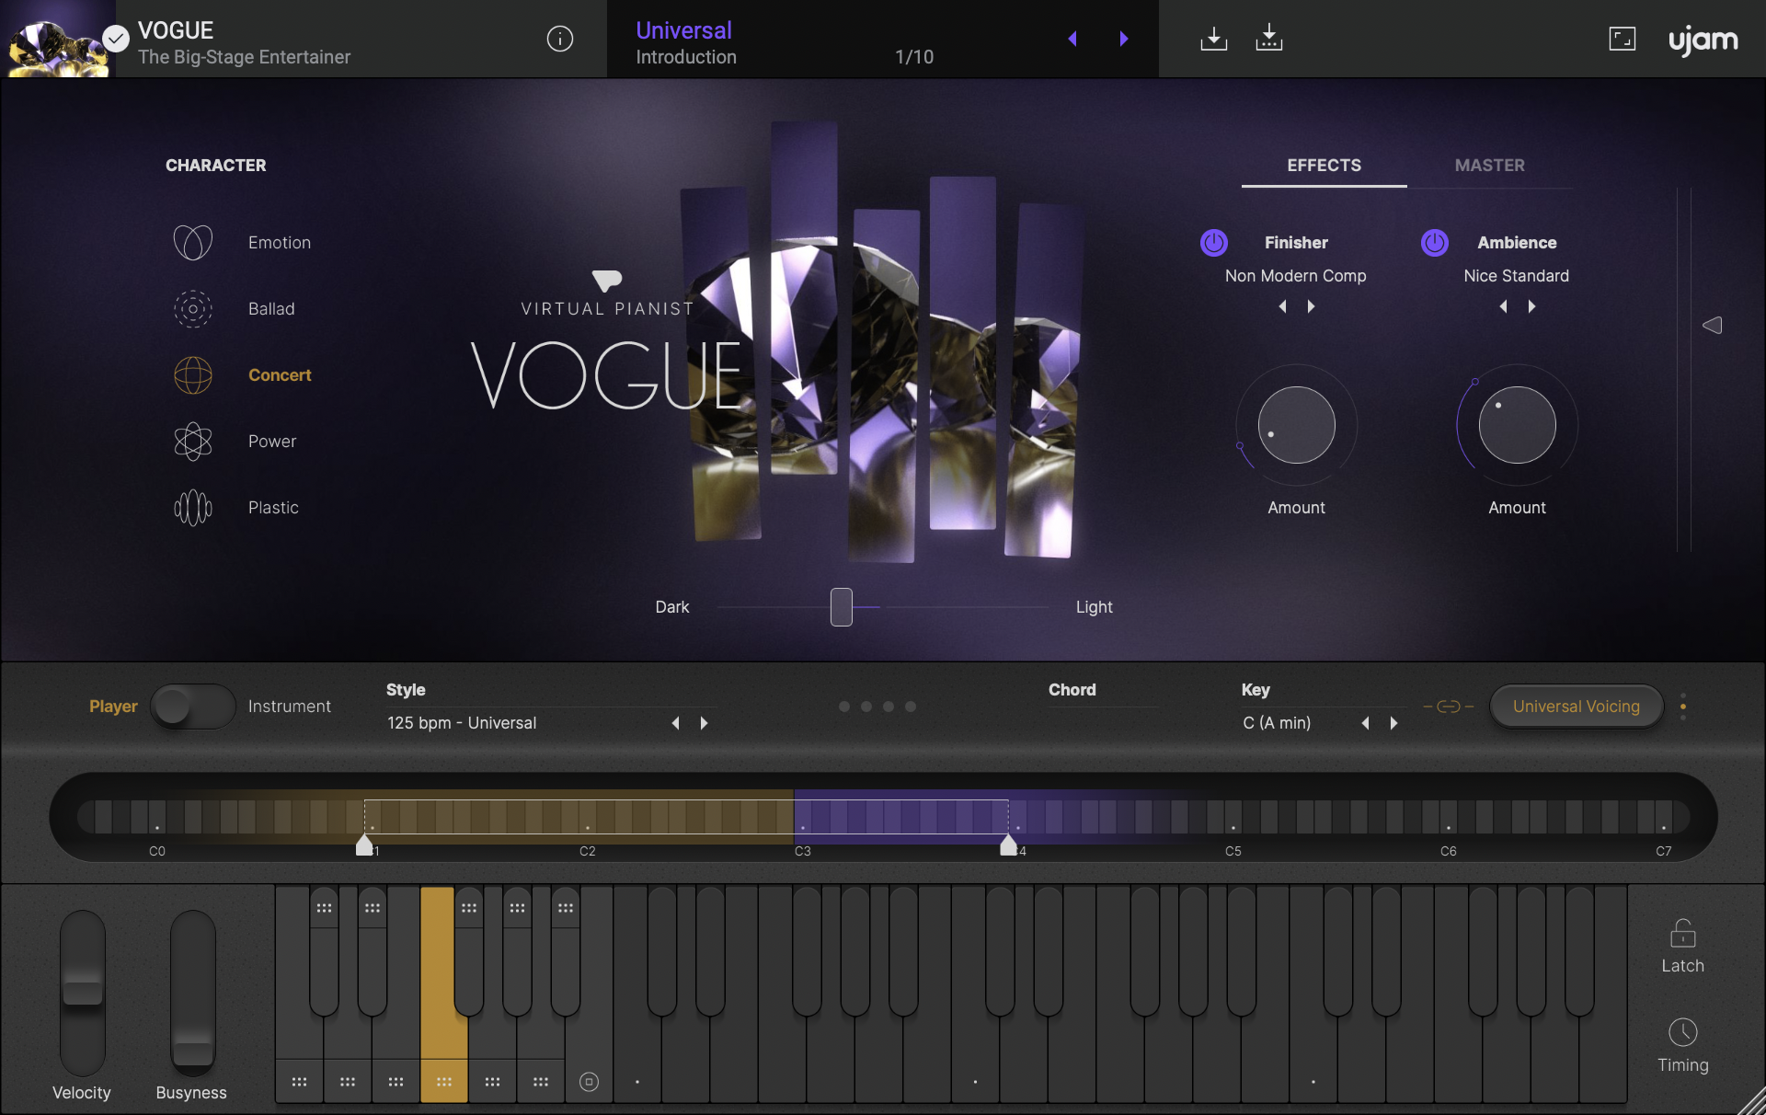Step to the previous Ambience preset
Image resolution: width=1766 pixels, height=1115 pixels.
pyautogui.click(x=1503, y=306)
